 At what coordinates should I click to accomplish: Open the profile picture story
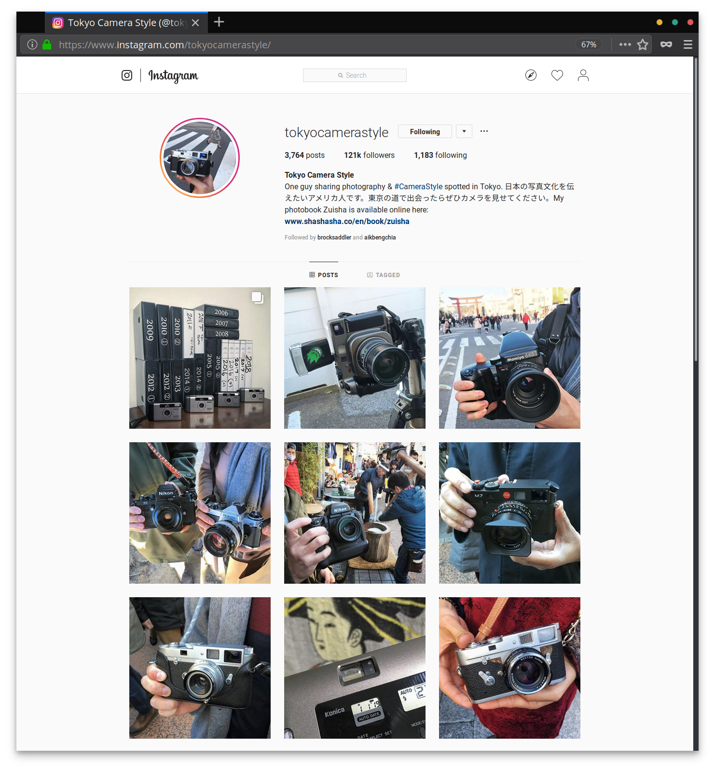pyautogui.click(x=200, y=158)
